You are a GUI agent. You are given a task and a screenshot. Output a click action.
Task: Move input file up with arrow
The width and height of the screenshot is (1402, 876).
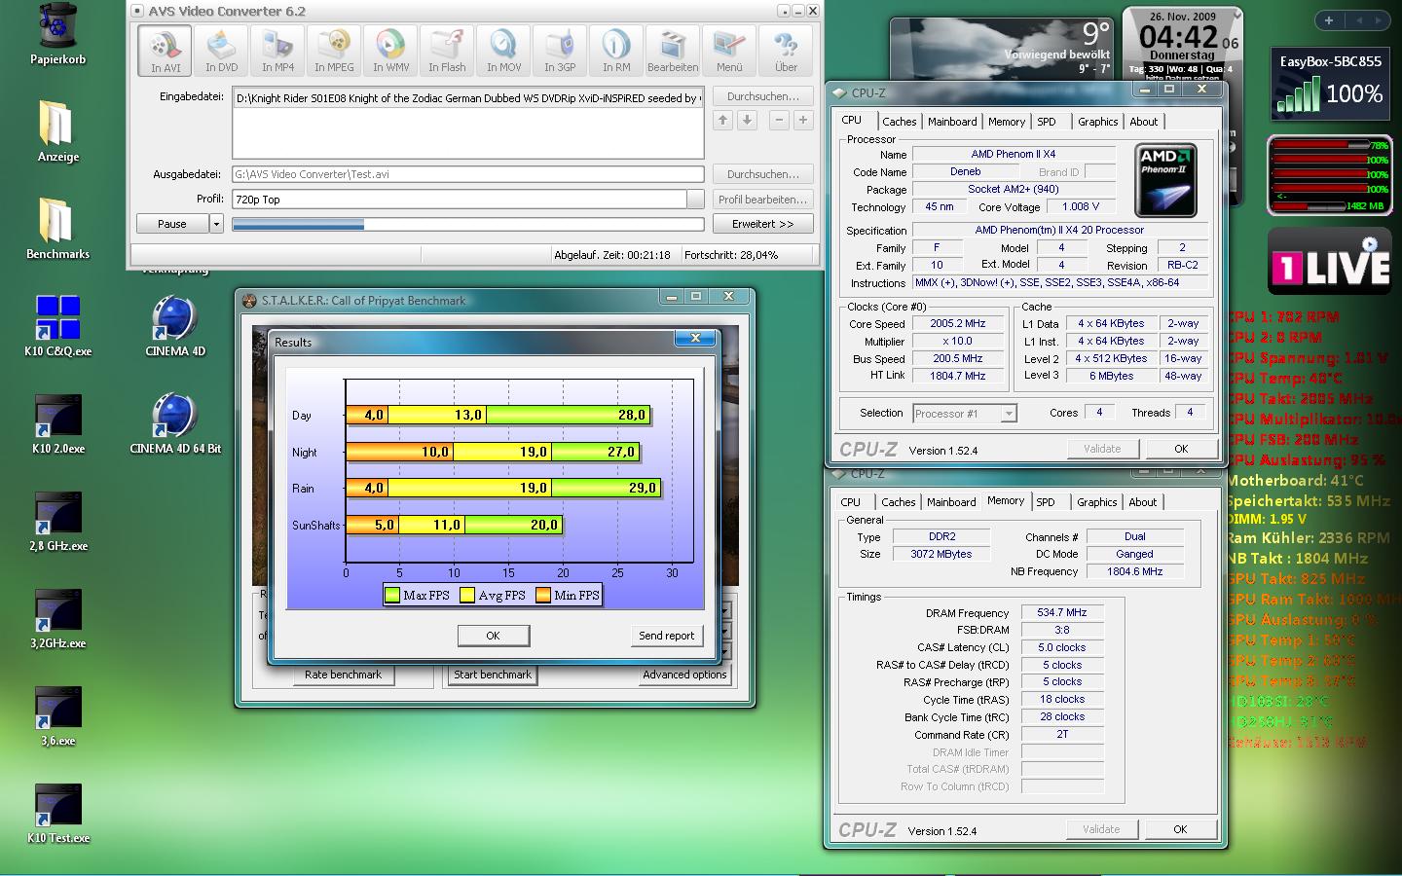click(x=722, y=120)
